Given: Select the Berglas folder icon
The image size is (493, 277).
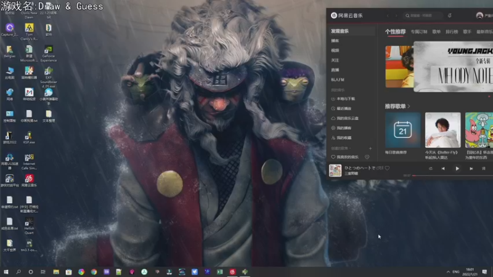Looking at the screenshot, I should pos(9,52).
